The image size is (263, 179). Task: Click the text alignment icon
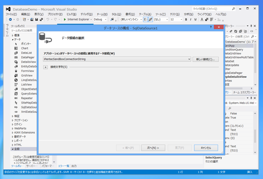212,19
